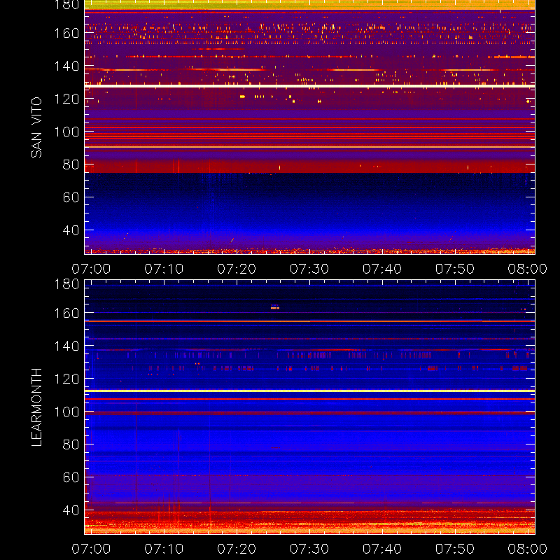Click 07:10 time label below Learmonth plot
560x560 pixels.
click(x=164, y=549)
